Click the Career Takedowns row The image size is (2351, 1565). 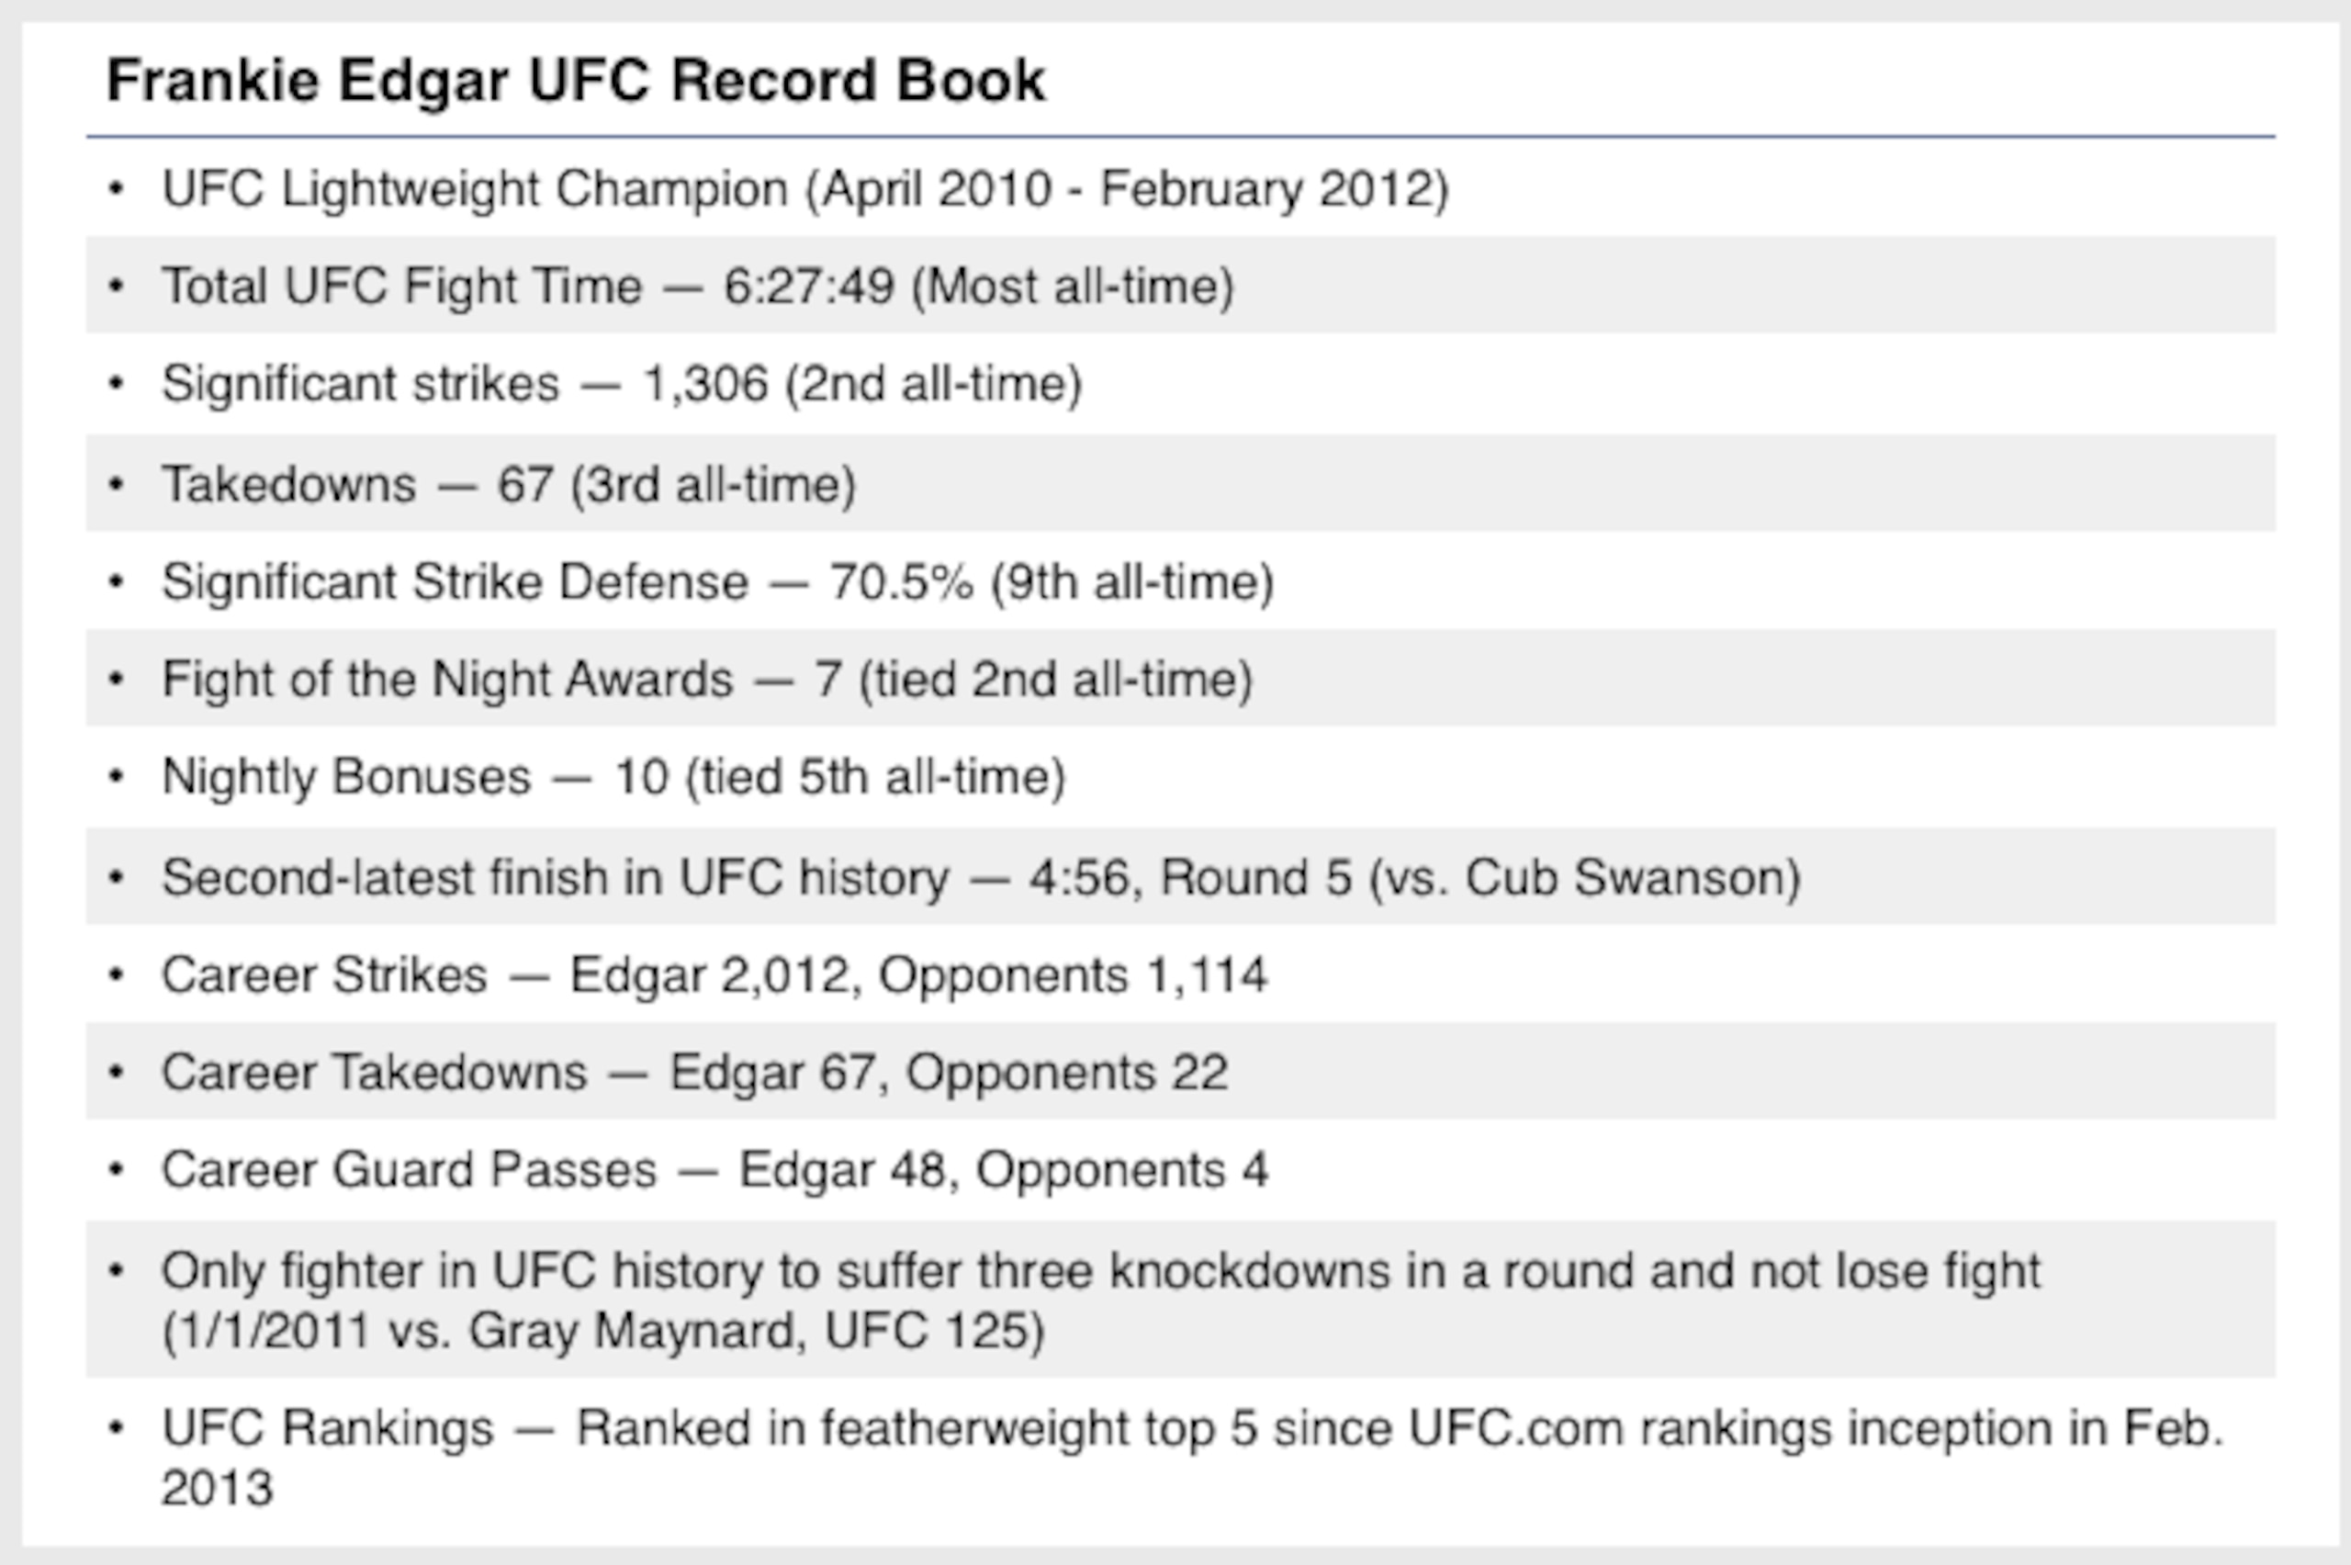coord(1180,1072)
